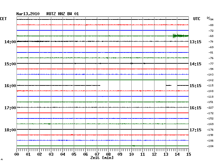Select the 14:00 CET time label
The image size is (215, 163).
[10, 42]
